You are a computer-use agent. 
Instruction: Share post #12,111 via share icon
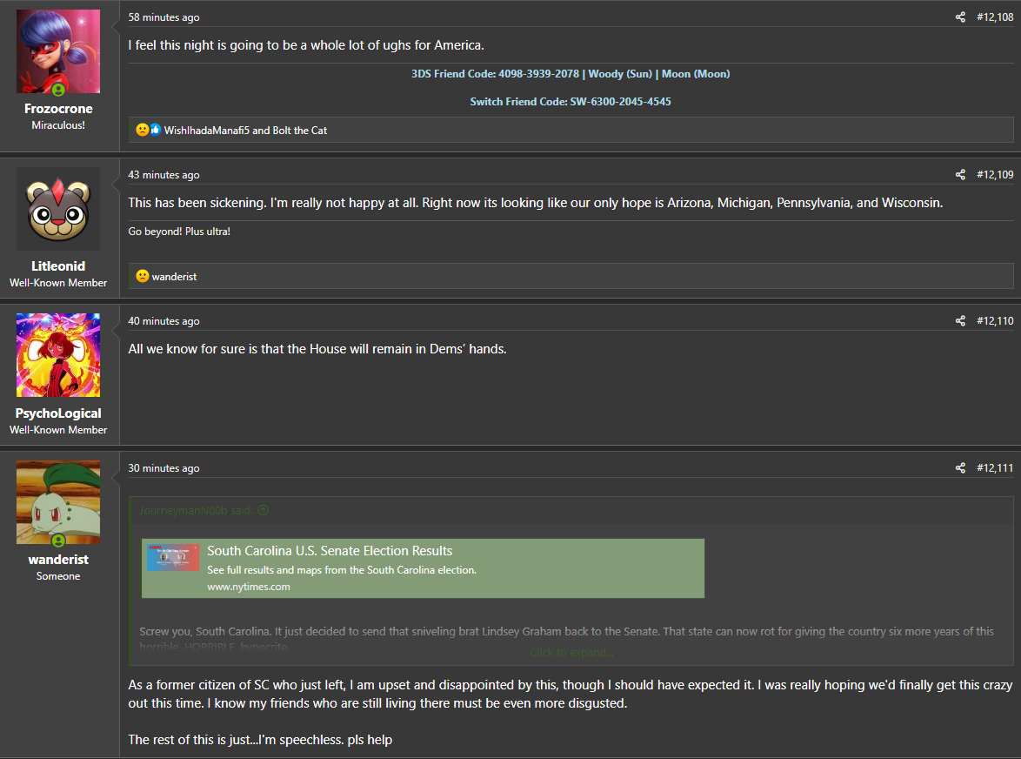point(960,467)
